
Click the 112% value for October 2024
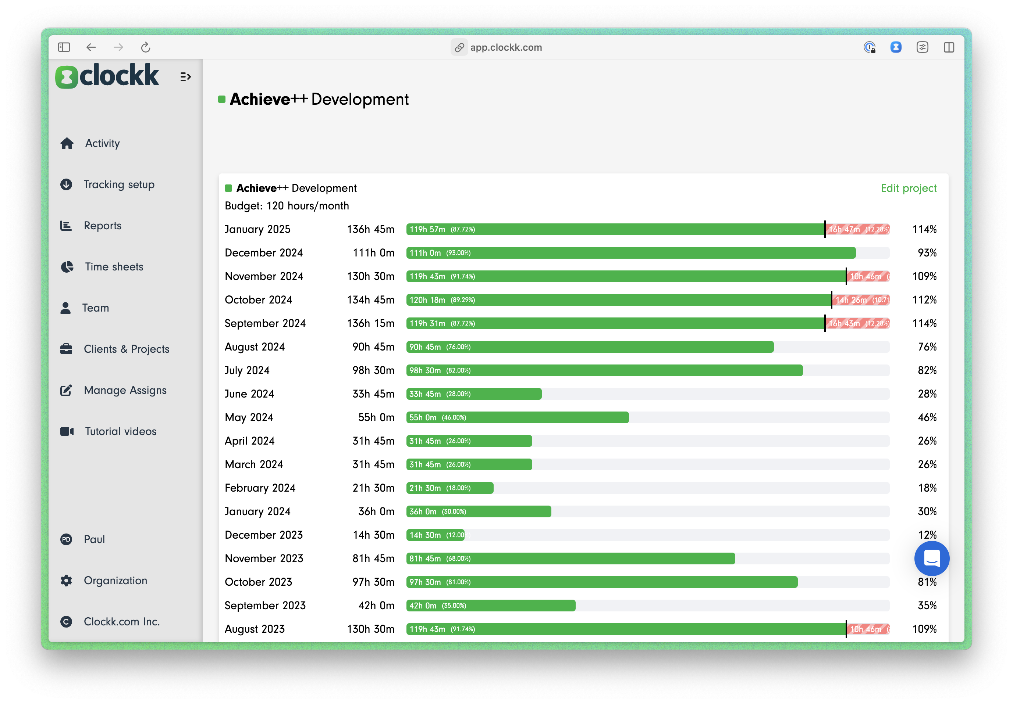(924, 300)
